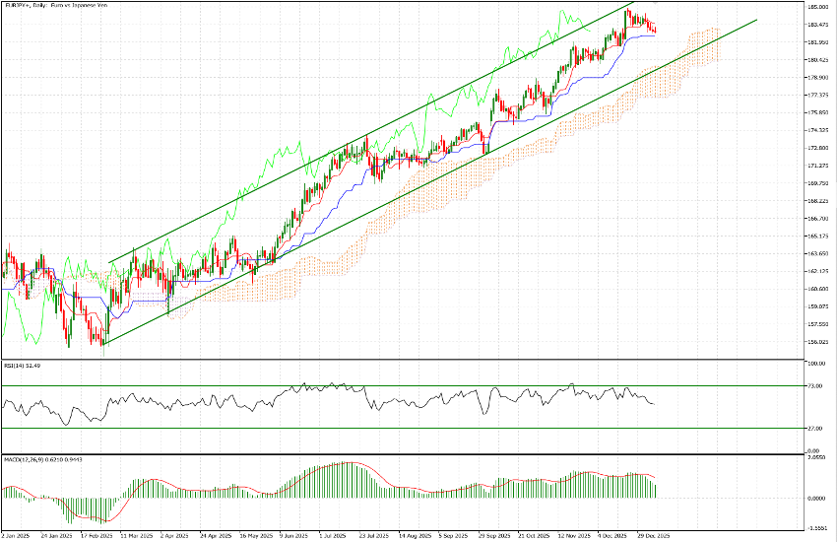The height and width of the screenshot is (542, 837).
Task: Click the MACD -1.5551 scale label
Action: click(815, 527)
